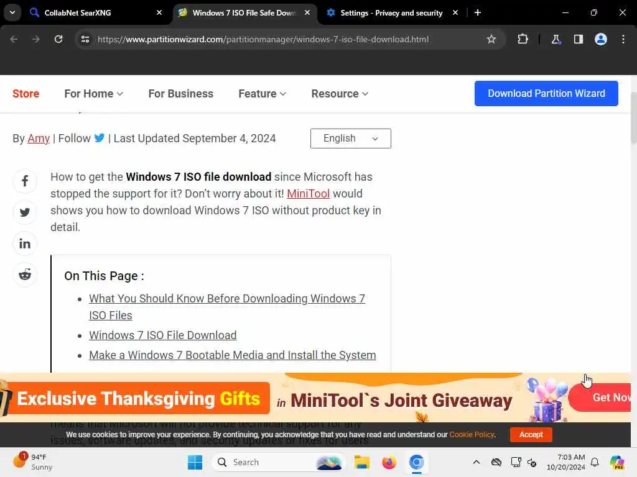Switch to CollabNet SearXNG tab
This screenshot has height=477, width=637.
[96, 12]
